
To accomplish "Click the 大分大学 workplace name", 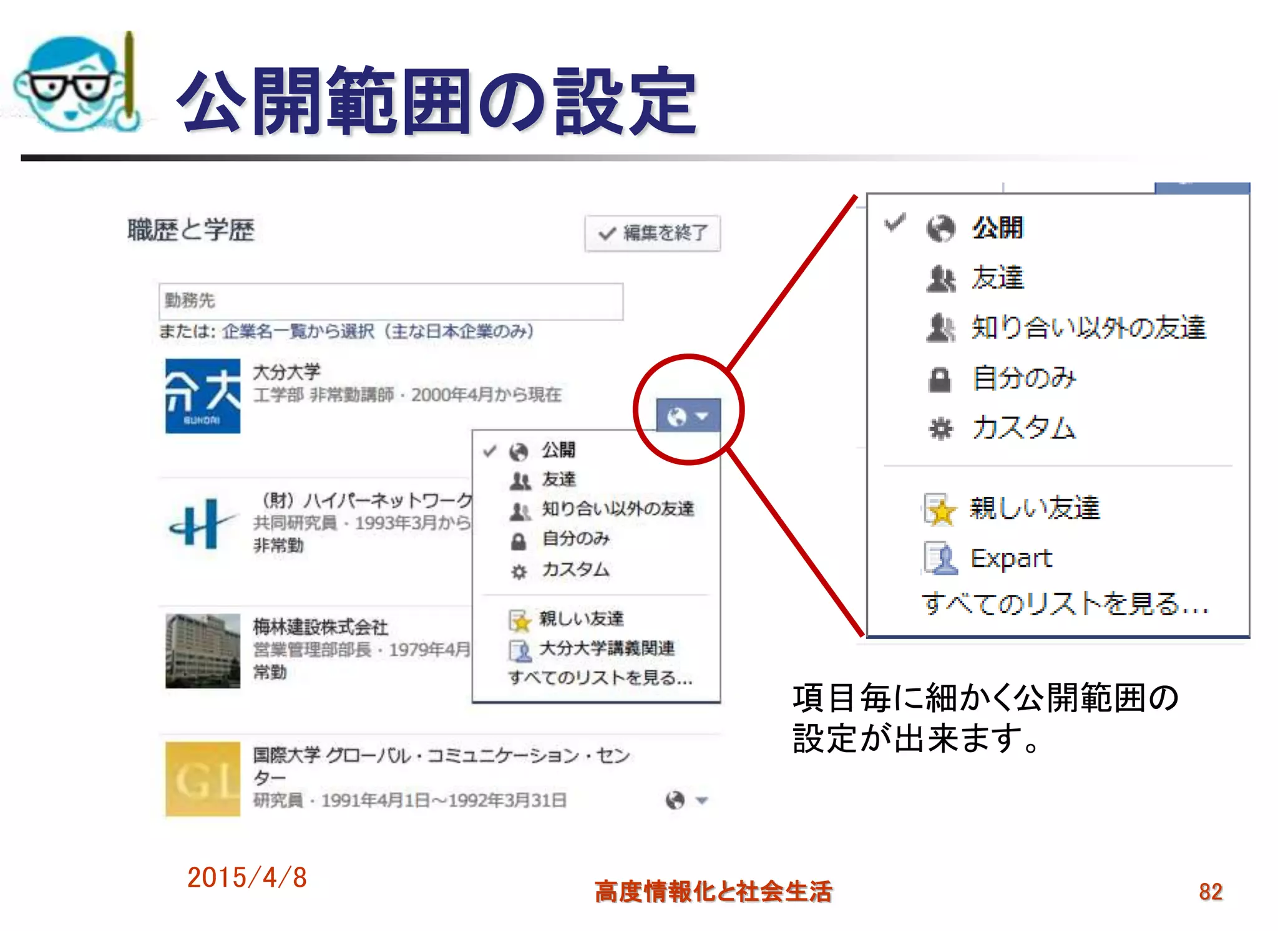I will point(286,372).
